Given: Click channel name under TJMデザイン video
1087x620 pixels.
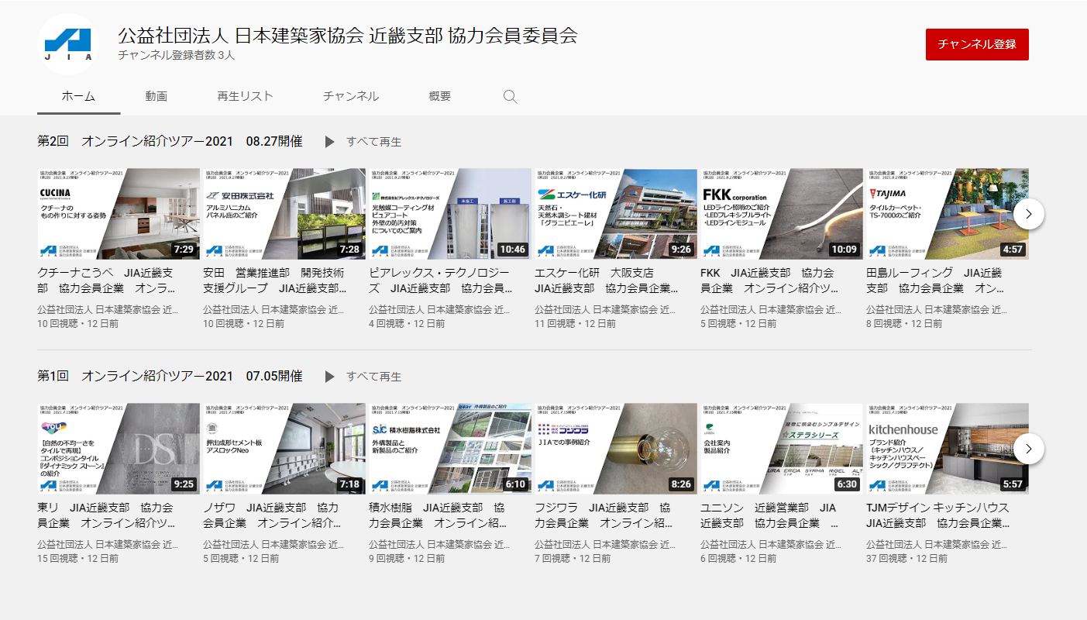Looking at the screenshot, I should pos(937,544).
